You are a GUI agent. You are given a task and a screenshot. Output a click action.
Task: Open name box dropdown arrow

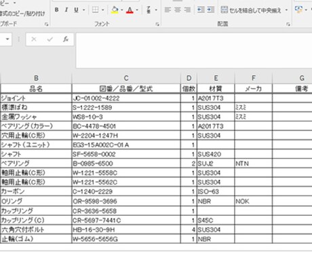7,39
